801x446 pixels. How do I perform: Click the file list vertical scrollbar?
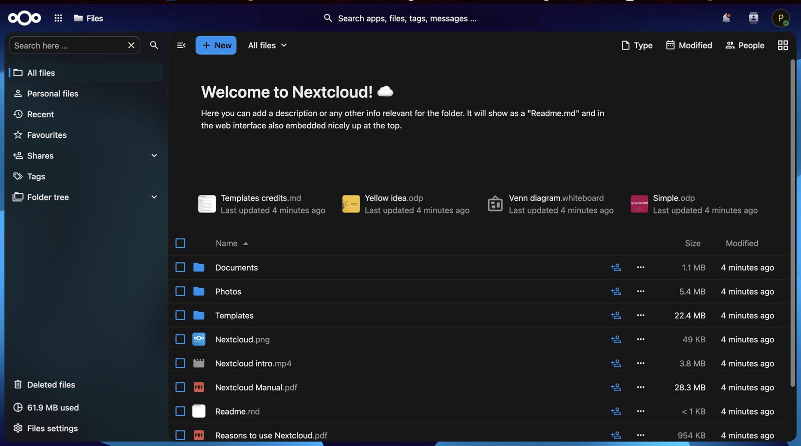[x=792, y=223]
